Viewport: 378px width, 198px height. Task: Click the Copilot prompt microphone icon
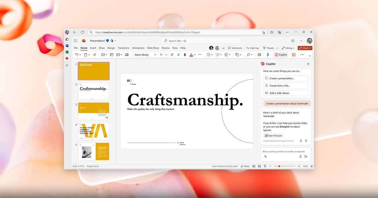click(301, 157)
